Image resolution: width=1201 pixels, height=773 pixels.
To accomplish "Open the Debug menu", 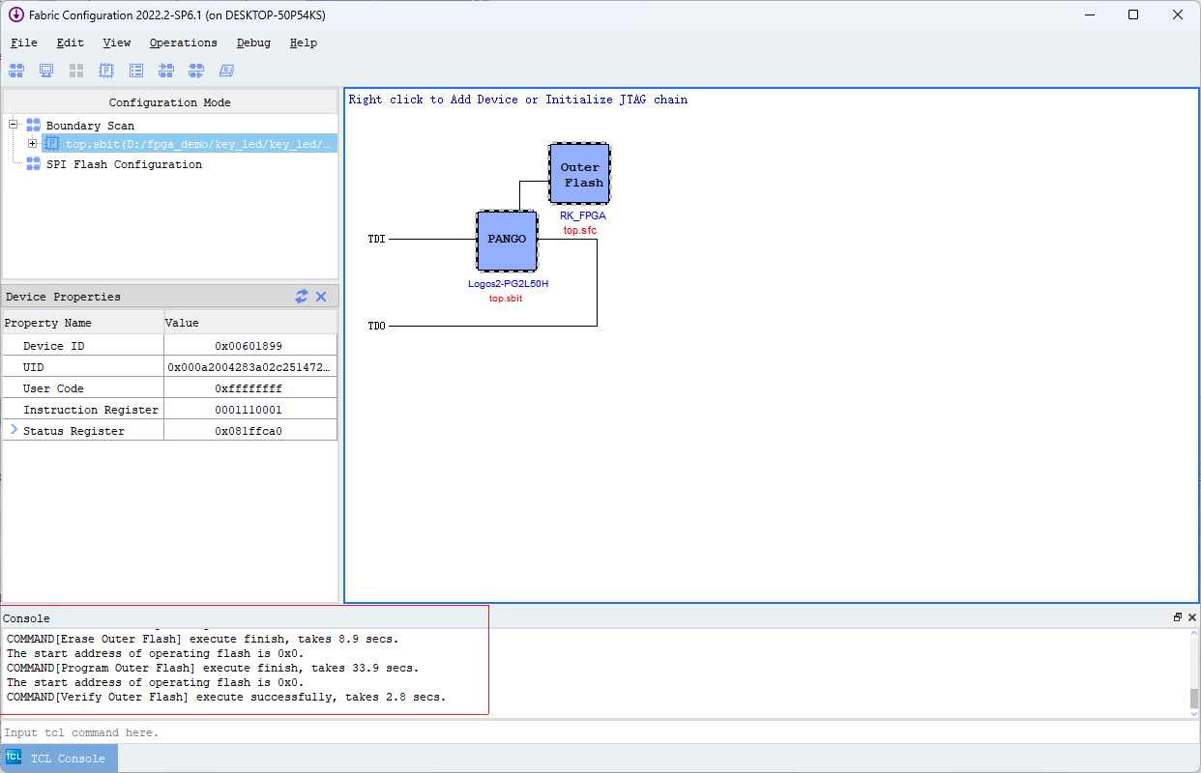I will coord(253,43).
